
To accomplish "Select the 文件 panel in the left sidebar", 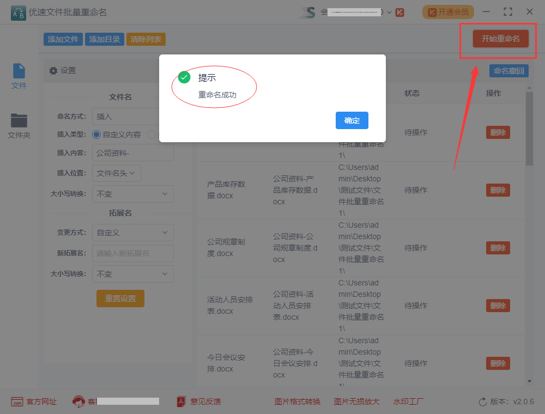I will click(19, 75).
